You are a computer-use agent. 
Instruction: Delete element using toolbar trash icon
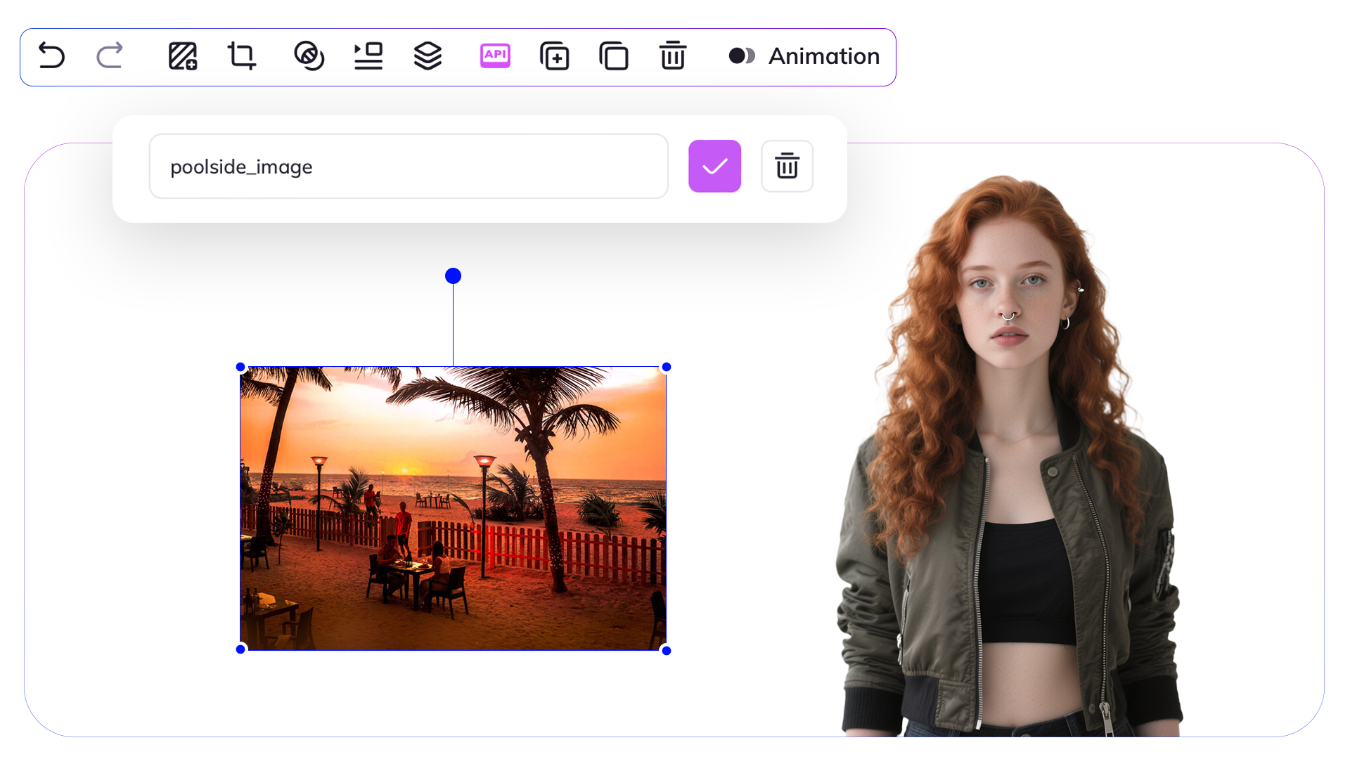673,56
